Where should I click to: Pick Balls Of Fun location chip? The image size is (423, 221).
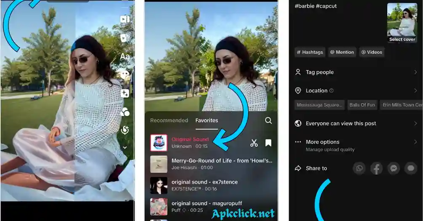point(362,105)
